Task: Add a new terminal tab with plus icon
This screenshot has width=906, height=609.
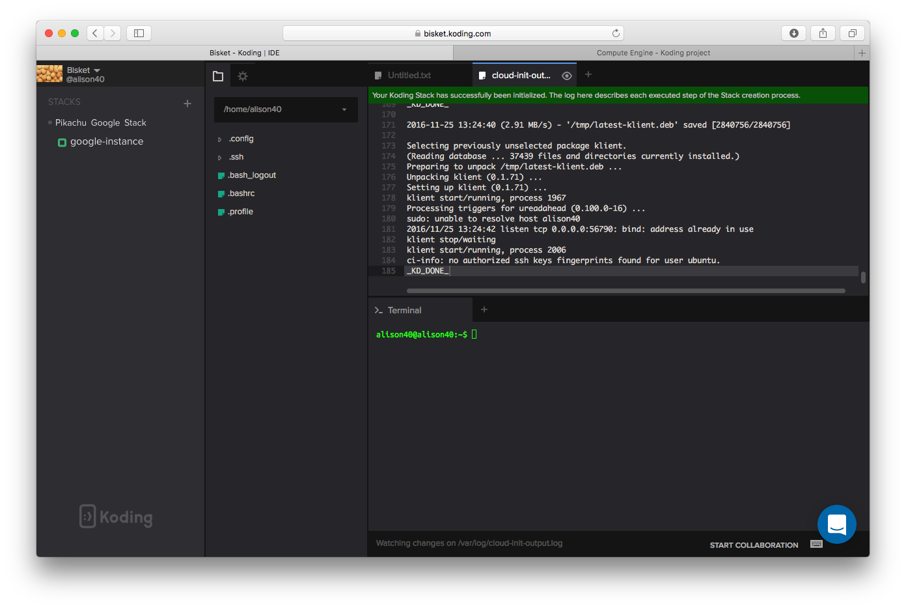Action: coord(484,309)
